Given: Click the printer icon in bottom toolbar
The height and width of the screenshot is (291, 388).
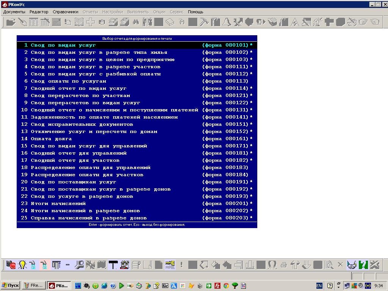Looking at the screenshot, I should 284,264.
